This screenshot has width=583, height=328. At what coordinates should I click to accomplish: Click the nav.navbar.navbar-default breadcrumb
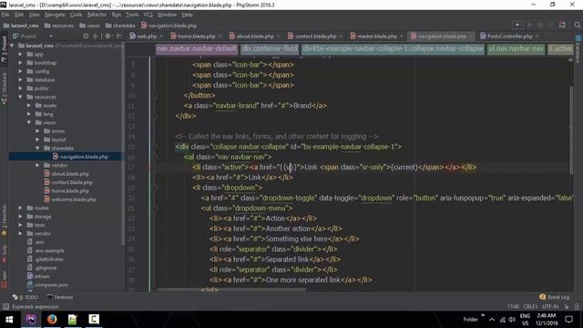pos(197,48)
